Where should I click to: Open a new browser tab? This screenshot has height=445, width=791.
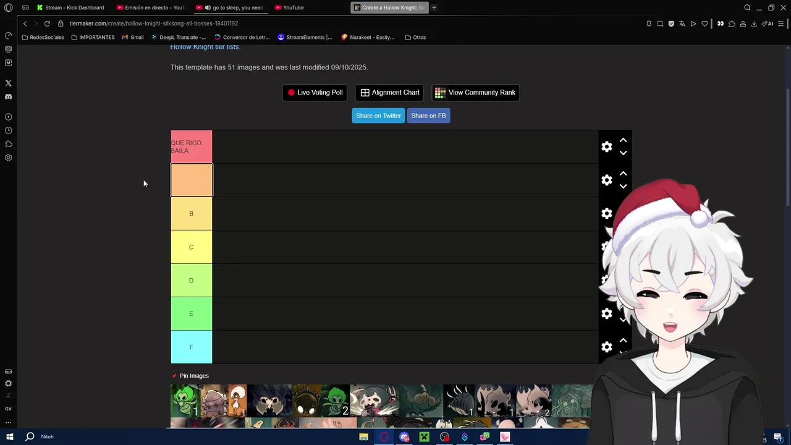click(x=434, y=7)
